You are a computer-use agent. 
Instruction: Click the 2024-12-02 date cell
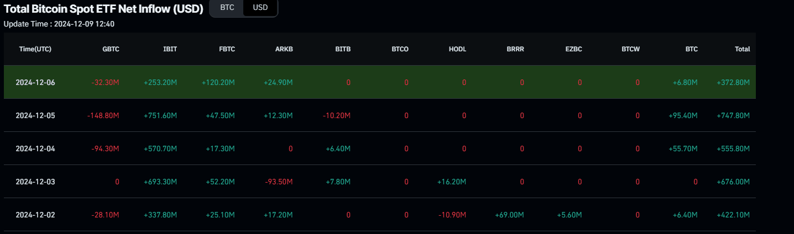click(x=35, y=215)
